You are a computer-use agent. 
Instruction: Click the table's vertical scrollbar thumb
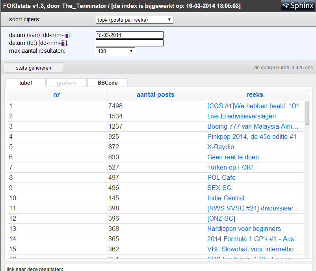[307, 113]
